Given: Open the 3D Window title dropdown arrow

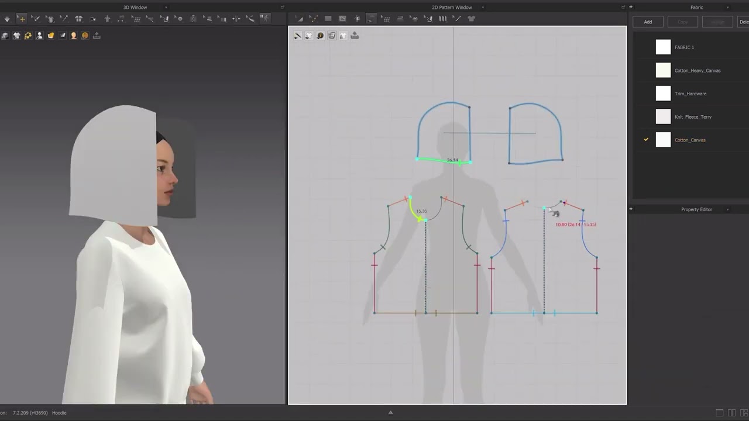Looking at the screenshot, I should point(166,8).
